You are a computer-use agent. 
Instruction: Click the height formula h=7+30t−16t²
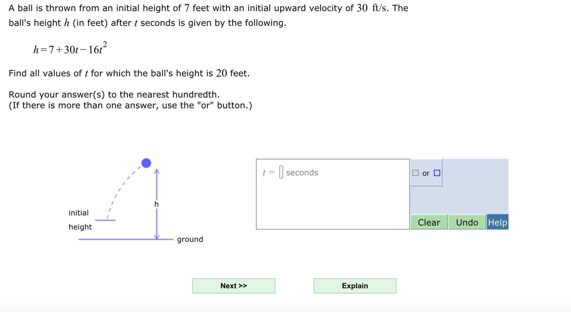(x=70, y=49)
